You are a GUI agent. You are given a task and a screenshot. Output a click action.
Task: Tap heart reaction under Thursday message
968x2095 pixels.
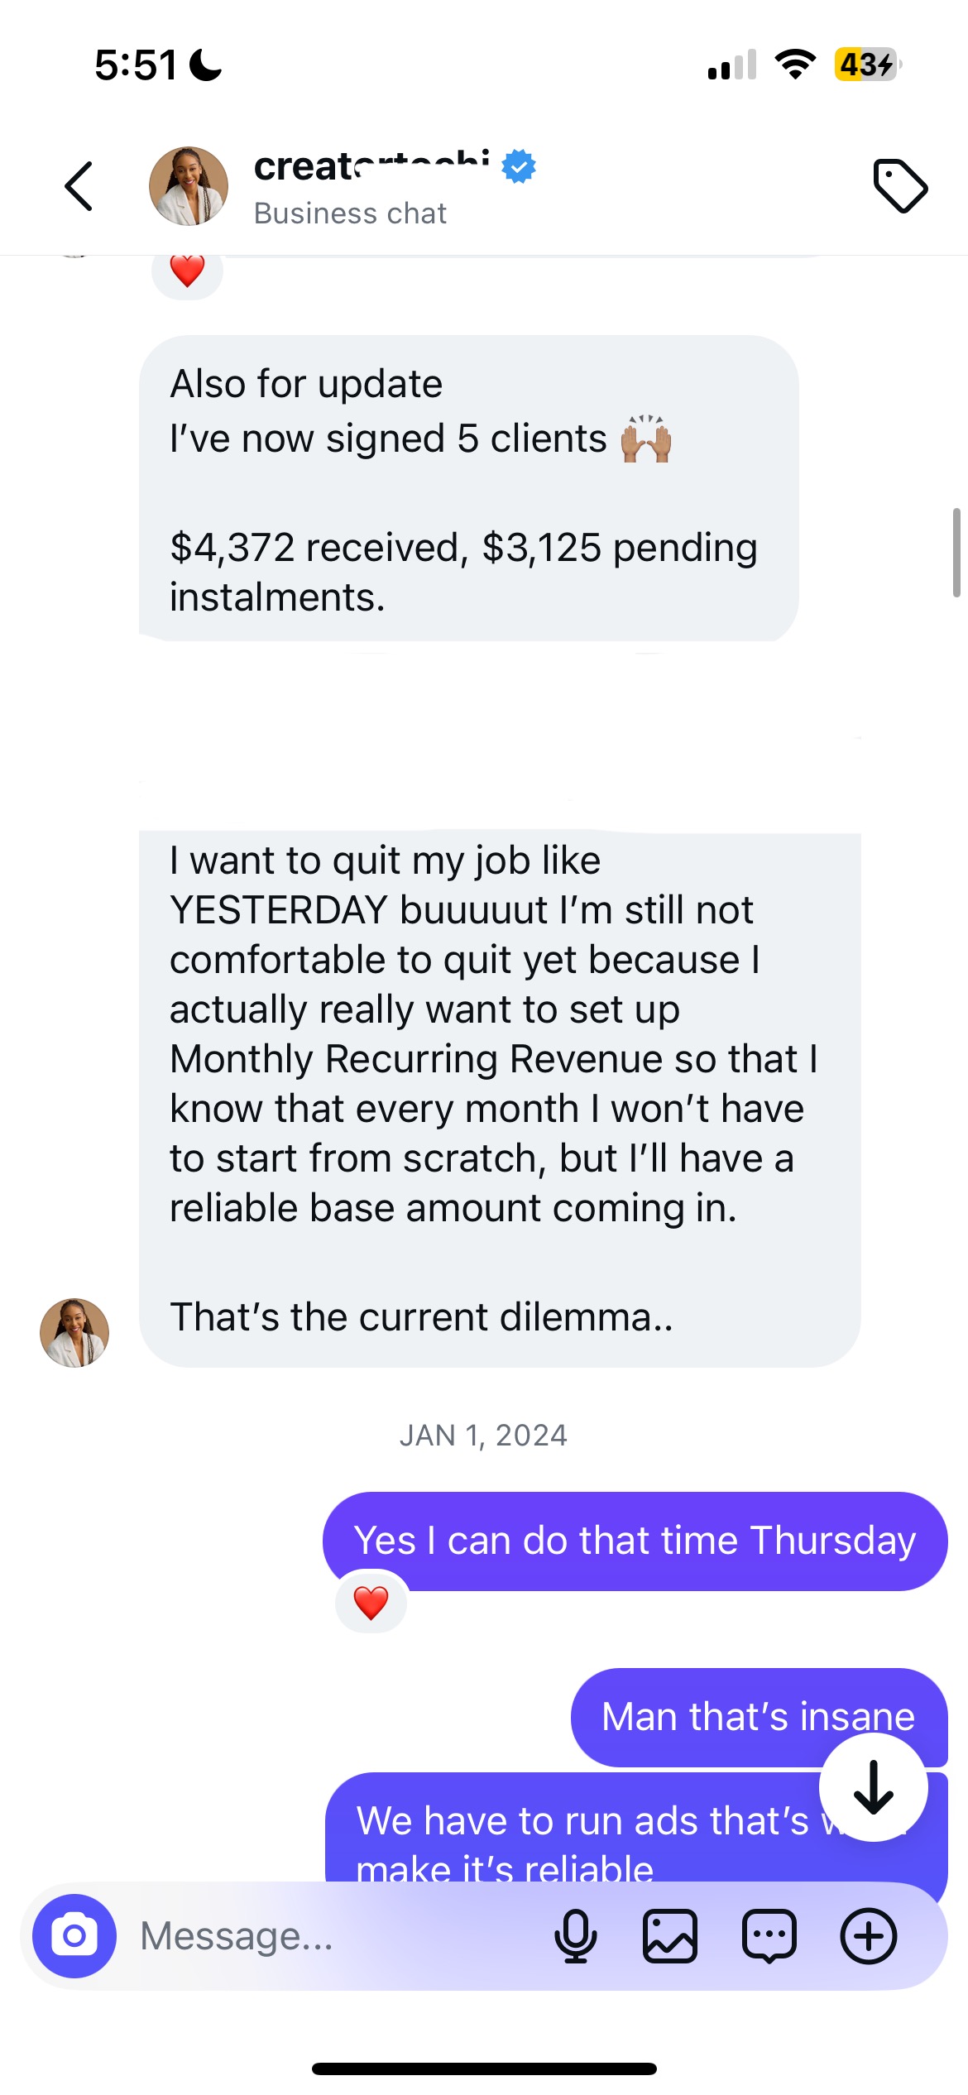(x=371, y=1603)
